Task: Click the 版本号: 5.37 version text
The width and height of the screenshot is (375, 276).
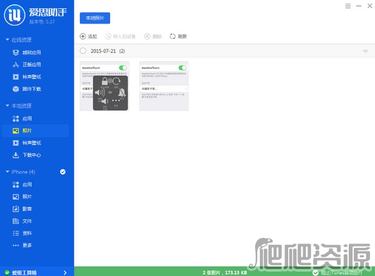Action: coord(42,22)
